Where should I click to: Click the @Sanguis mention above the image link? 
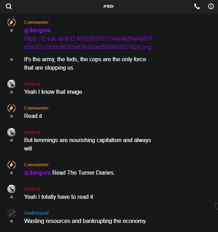click(x=37, y=30)
